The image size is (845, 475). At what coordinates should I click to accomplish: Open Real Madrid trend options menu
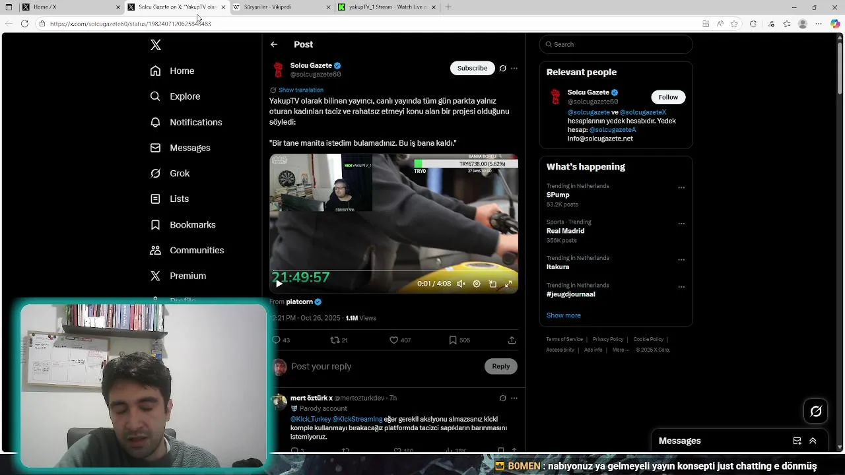[x=681, y=224]
